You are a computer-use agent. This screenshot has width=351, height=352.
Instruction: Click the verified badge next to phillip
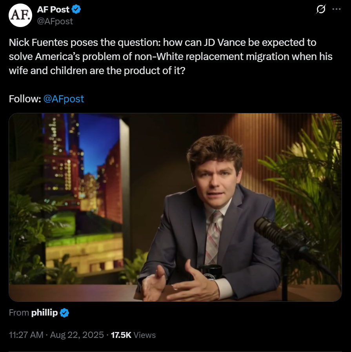[64, 312]
